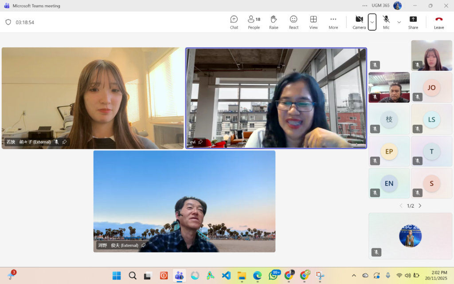
Task: Click the EP participant avatar tile
Action: point(389,151)
